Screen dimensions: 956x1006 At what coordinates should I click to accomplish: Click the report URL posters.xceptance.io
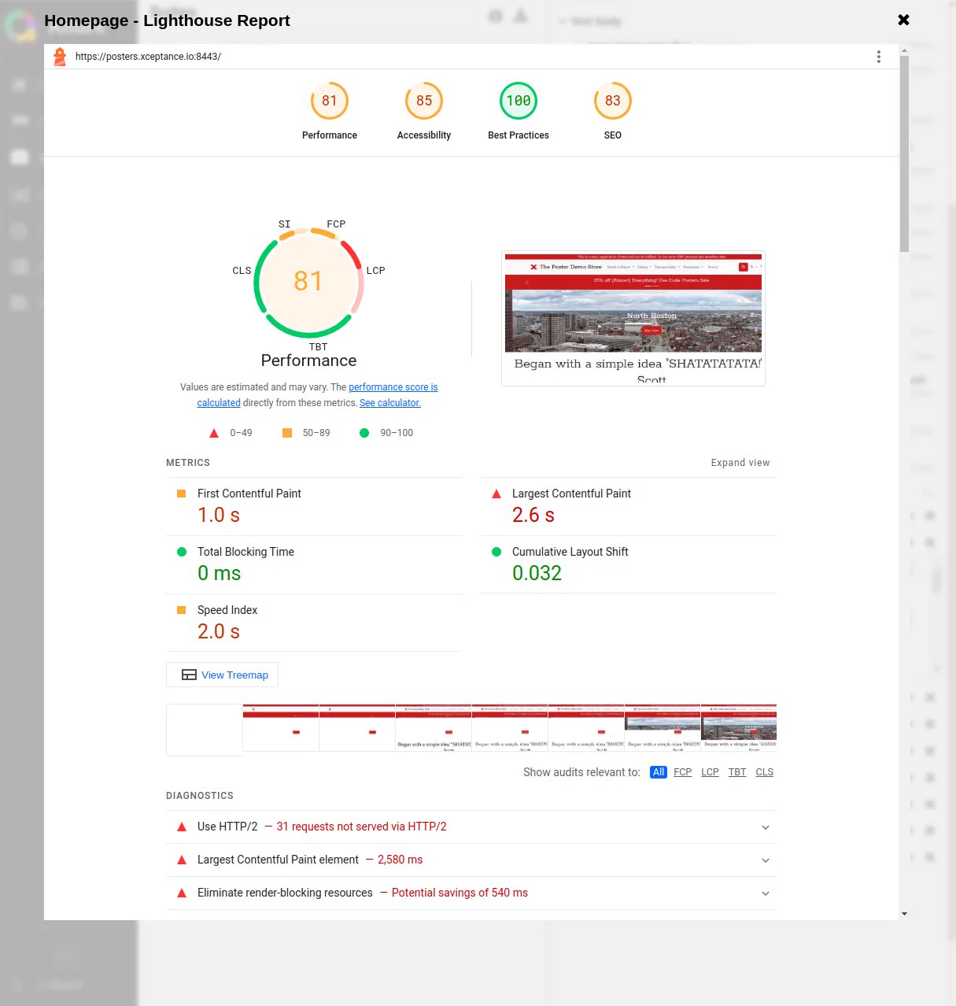pyautogui.click(x=148, y=57)
